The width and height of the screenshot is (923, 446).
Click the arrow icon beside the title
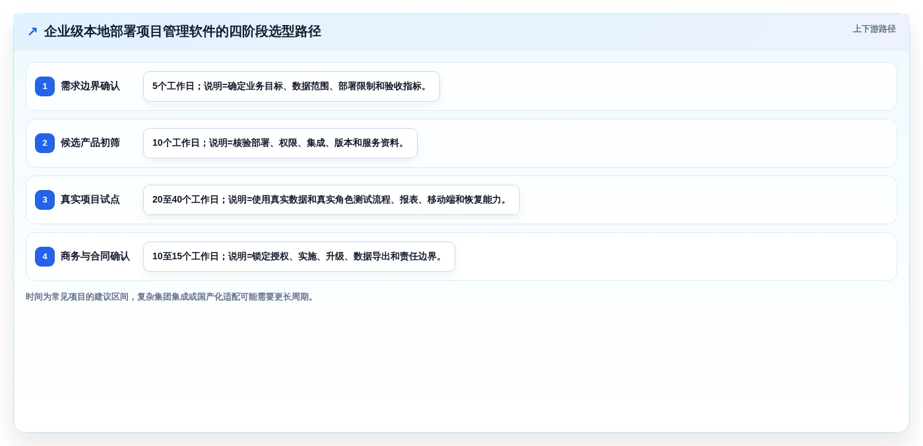[x=32, y=31]
